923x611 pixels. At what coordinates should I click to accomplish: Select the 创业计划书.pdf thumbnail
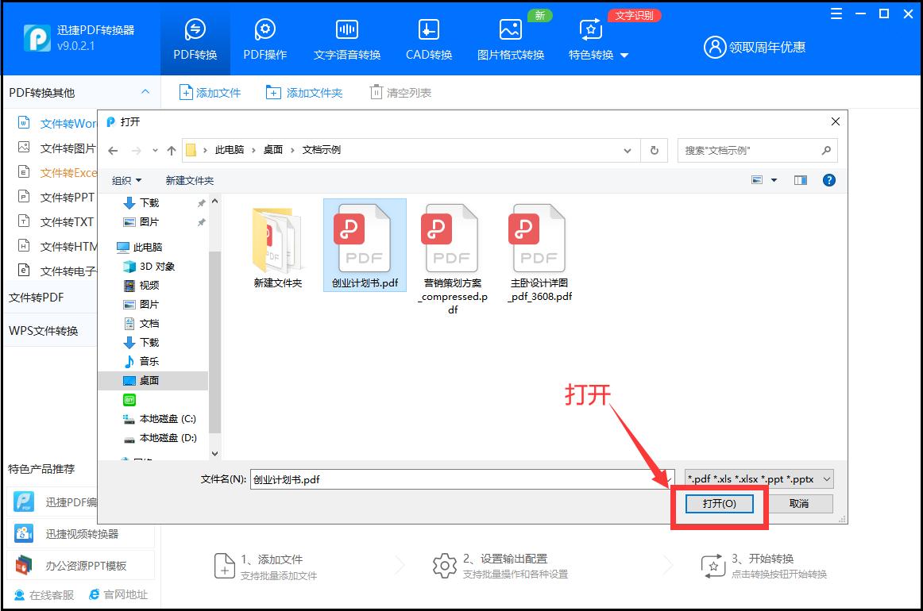click(364, 236)
